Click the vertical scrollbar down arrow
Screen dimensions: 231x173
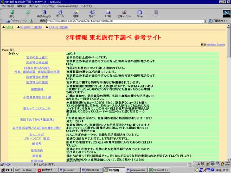coord(229,161)
